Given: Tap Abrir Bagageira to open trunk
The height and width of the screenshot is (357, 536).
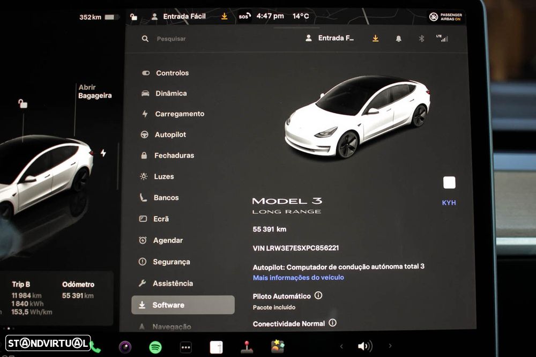Looking at the screenshot, I should coord(95,91).
